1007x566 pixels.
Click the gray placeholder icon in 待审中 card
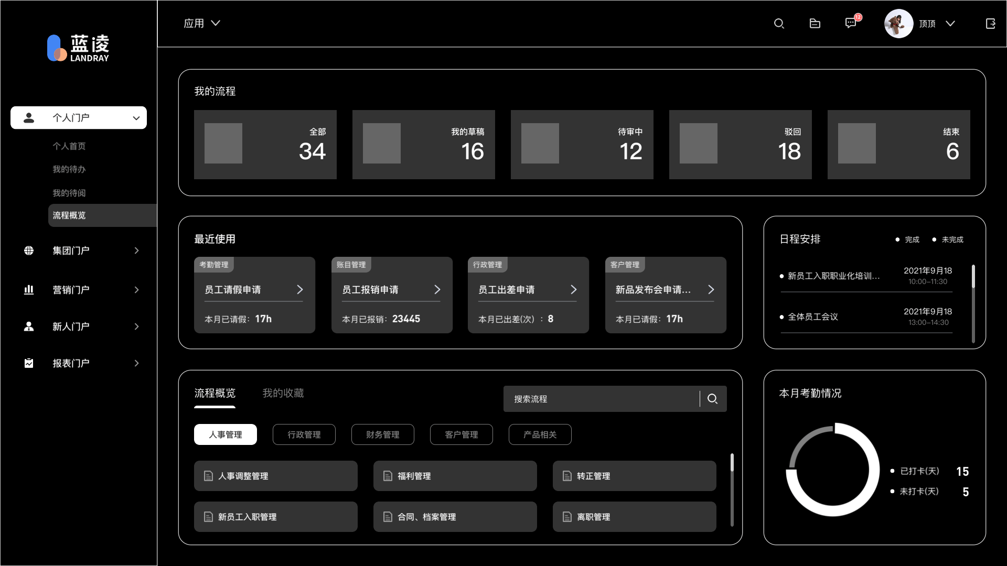540,143
